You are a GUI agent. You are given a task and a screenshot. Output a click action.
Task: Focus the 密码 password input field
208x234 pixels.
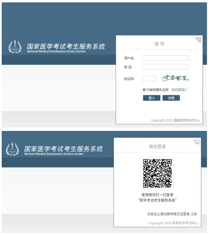tap(165, 67)
